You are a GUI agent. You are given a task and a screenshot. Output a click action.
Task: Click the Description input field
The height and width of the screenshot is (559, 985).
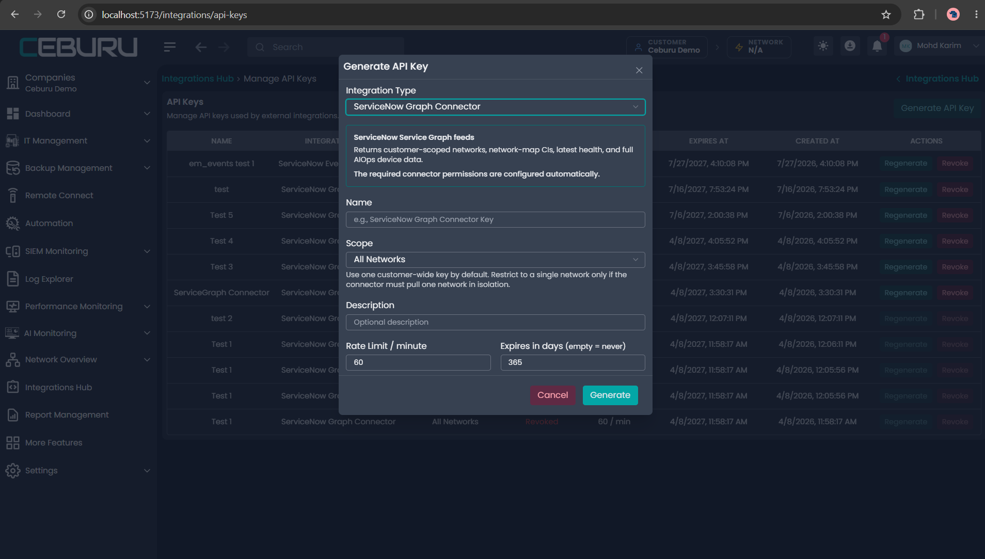point(496,322)
